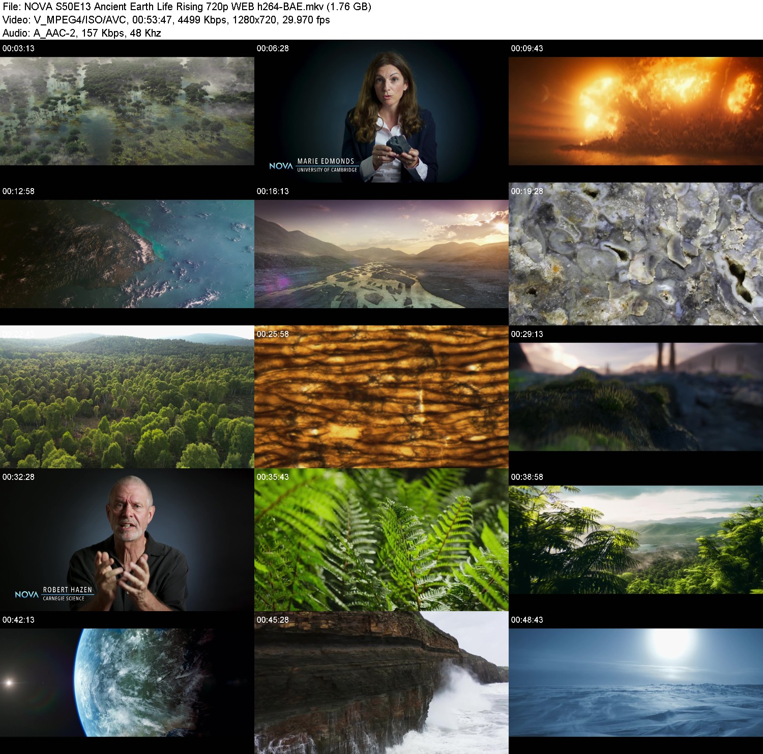This screenshot has height=754, width=763.
Task: Click the 00:32:28 timestamp label
Action: tap(18, 477)
